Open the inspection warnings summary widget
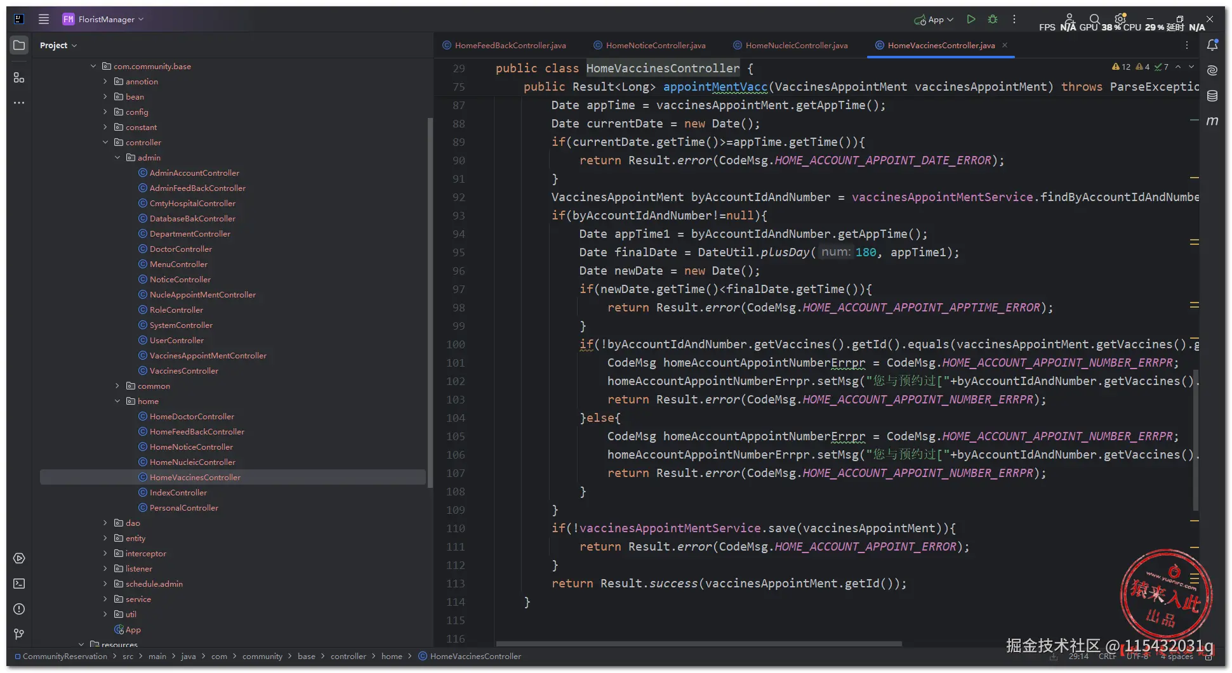 1140,67
